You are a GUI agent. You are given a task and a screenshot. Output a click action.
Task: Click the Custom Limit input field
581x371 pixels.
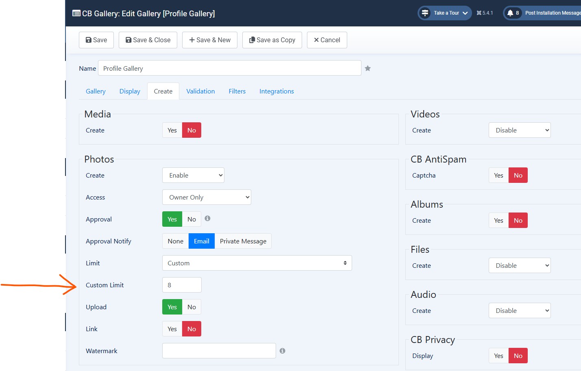182,285
